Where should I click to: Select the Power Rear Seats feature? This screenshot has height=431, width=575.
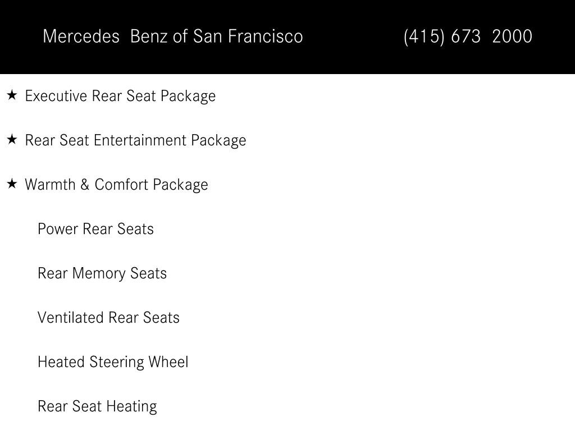tap(95, 229)
